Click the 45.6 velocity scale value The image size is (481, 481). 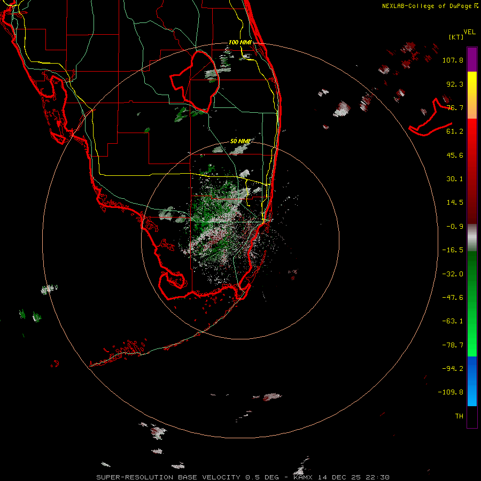point(455,155)
